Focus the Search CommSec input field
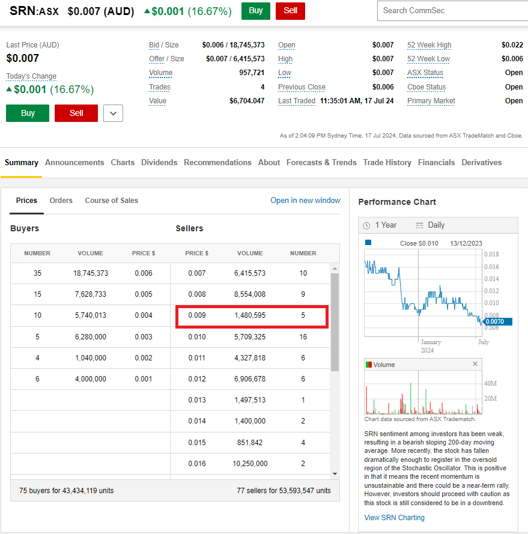 tap(452, 11)
